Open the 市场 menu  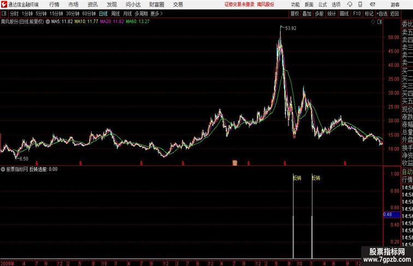point(74,4)
